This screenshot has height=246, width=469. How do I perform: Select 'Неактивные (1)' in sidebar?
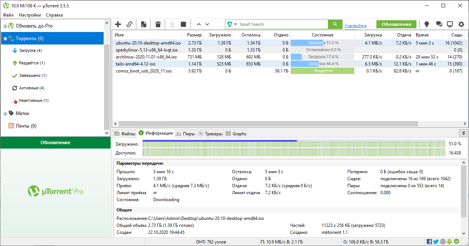tap(33, 100)
